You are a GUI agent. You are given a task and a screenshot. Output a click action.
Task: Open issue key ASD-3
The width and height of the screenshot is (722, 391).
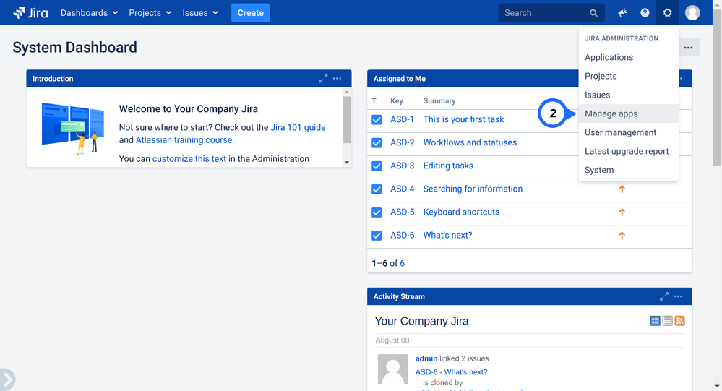pos(403,166)
